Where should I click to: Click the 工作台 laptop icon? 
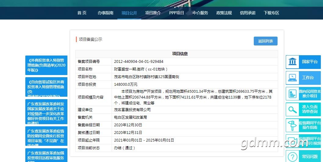coord(292,77)
